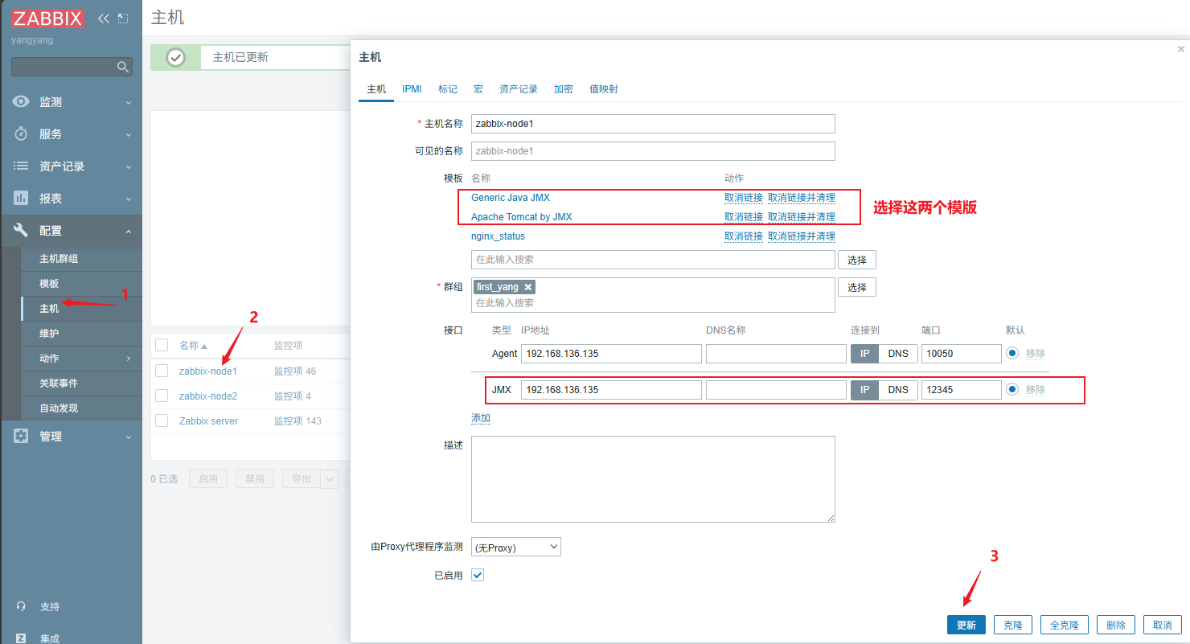Open the 报表 chart icon menu

coord(22,199)
